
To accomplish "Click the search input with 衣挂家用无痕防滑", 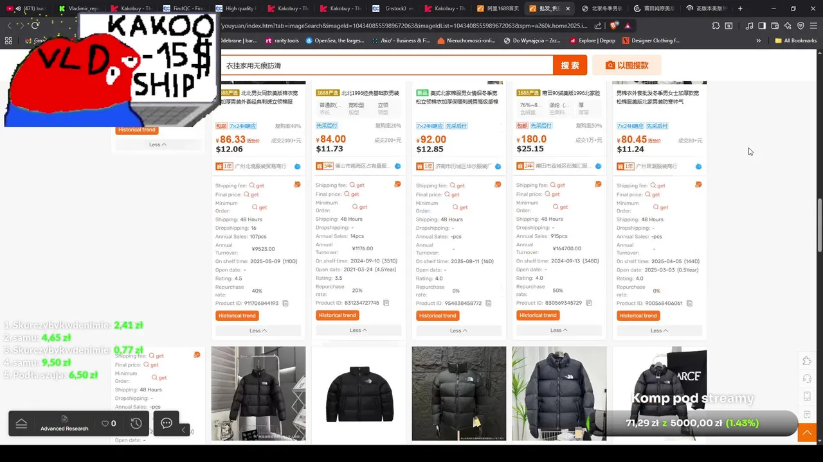I will coord(386,65).
